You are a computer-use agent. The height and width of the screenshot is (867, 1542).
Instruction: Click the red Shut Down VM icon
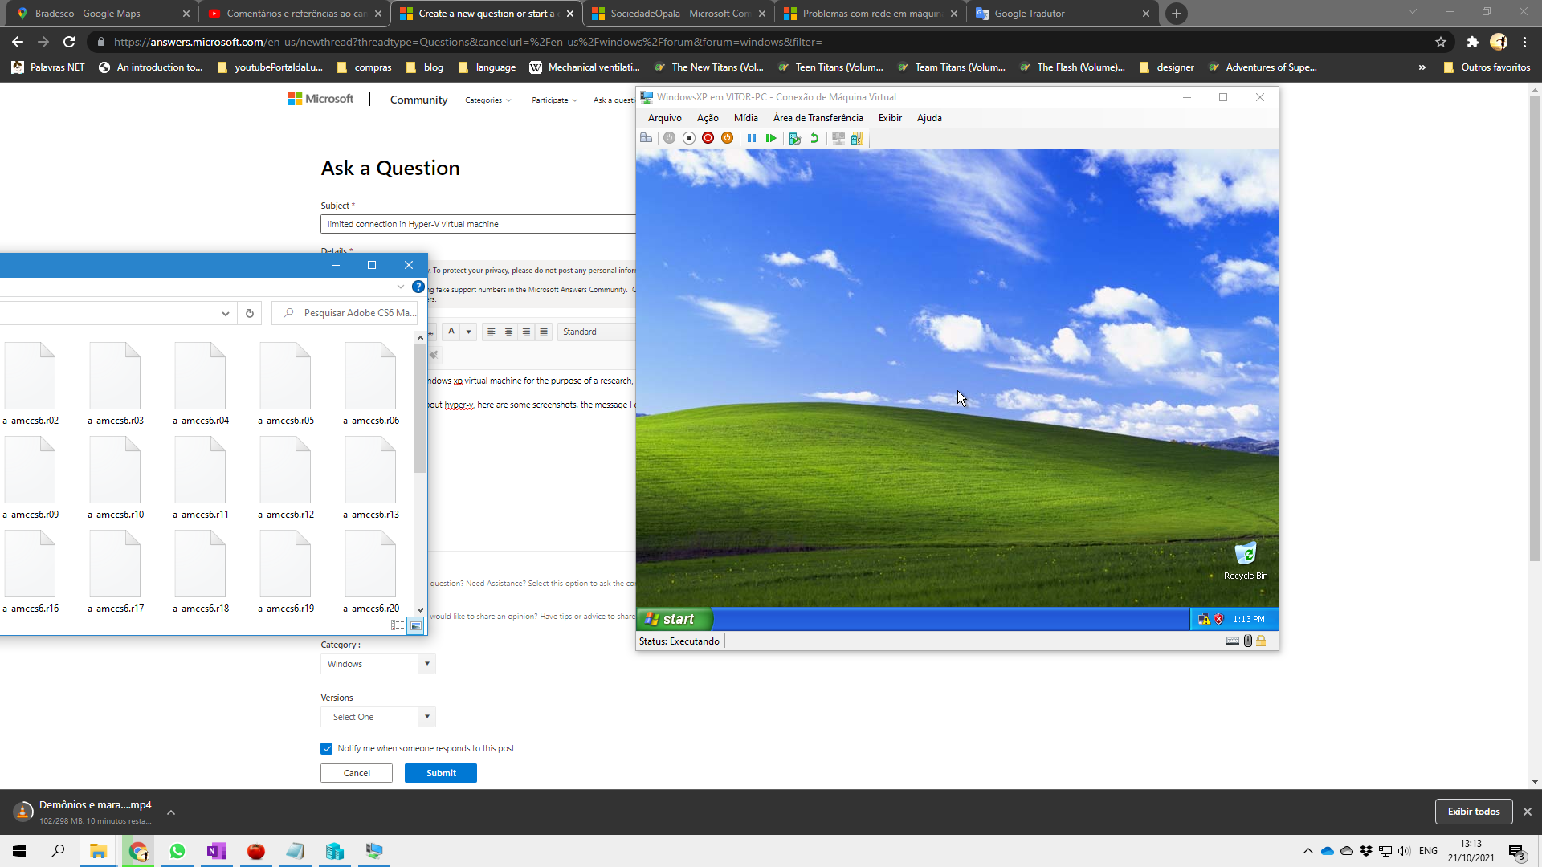[708, 138]
